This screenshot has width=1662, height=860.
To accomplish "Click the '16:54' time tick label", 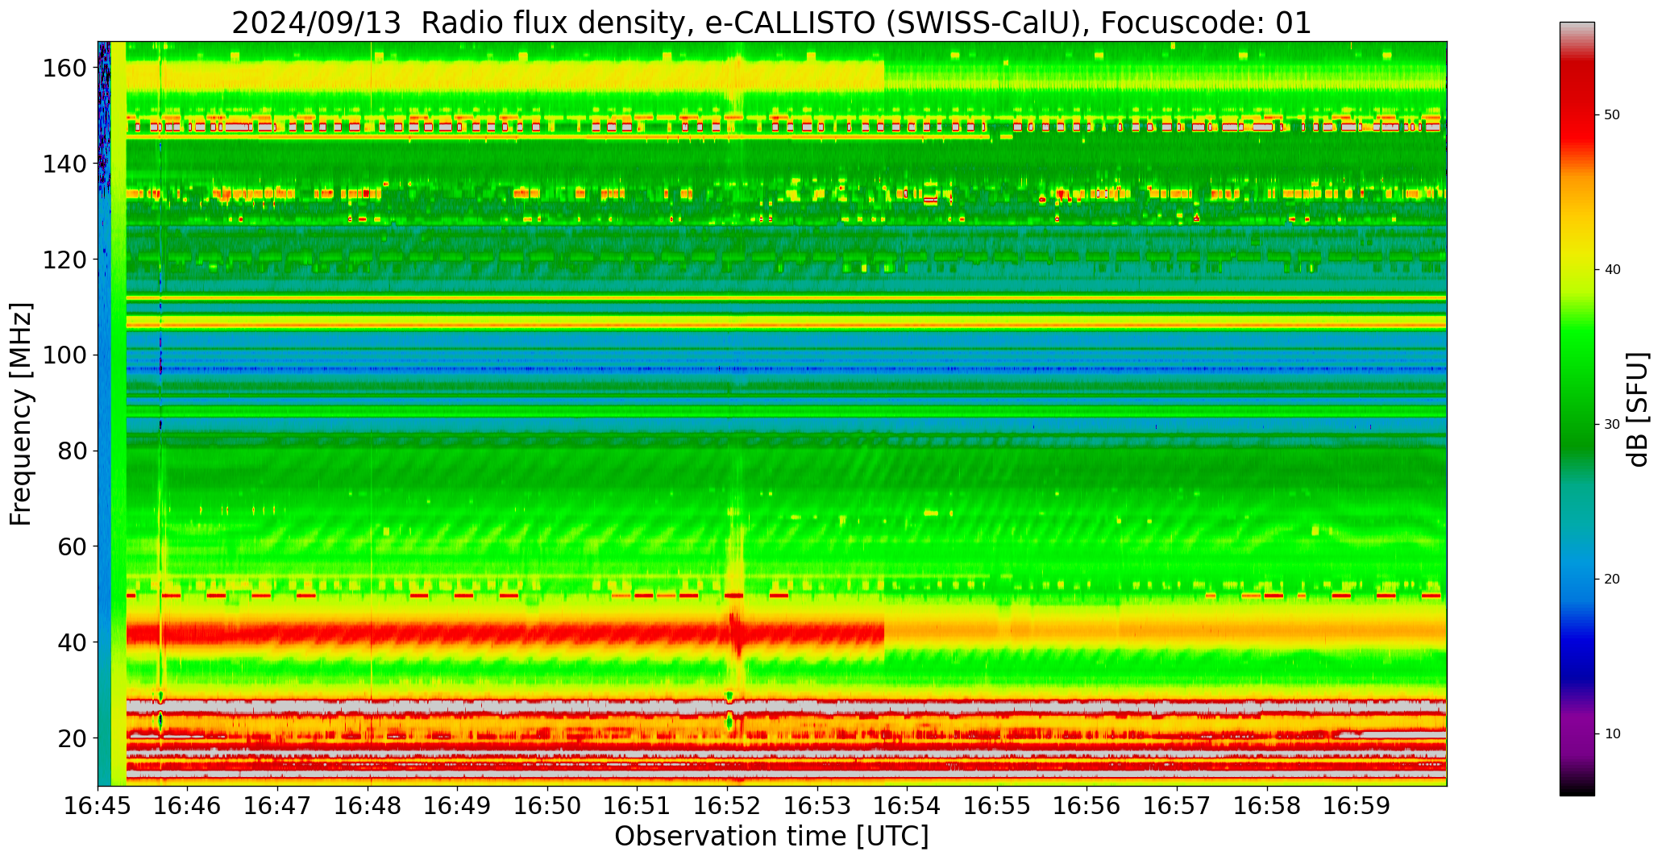I will pos(908,805).
